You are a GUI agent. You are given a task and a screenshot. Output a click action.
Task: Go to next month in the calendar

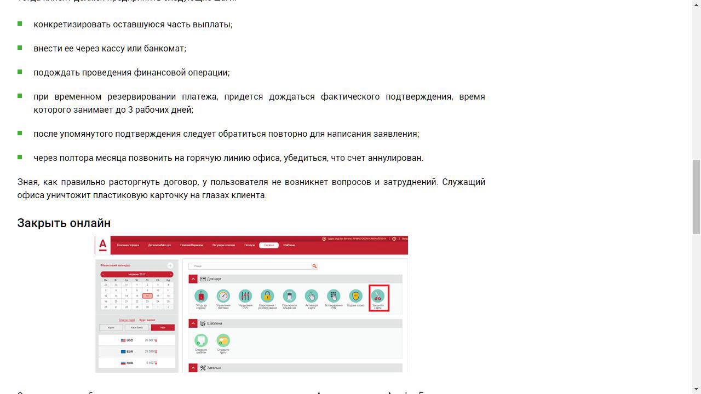point(171,274)
